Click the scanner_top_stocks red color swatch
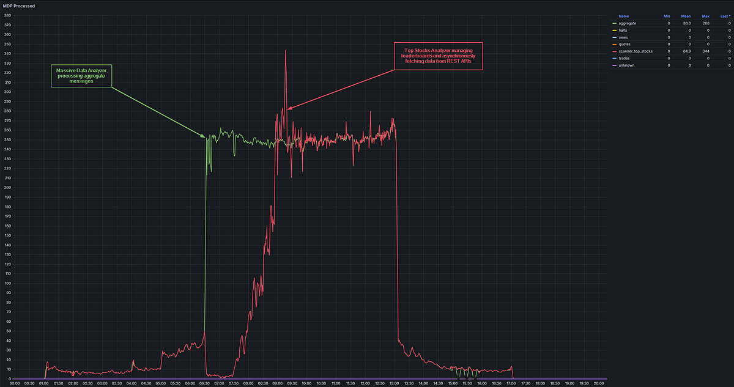 click(x=614, y=51)
